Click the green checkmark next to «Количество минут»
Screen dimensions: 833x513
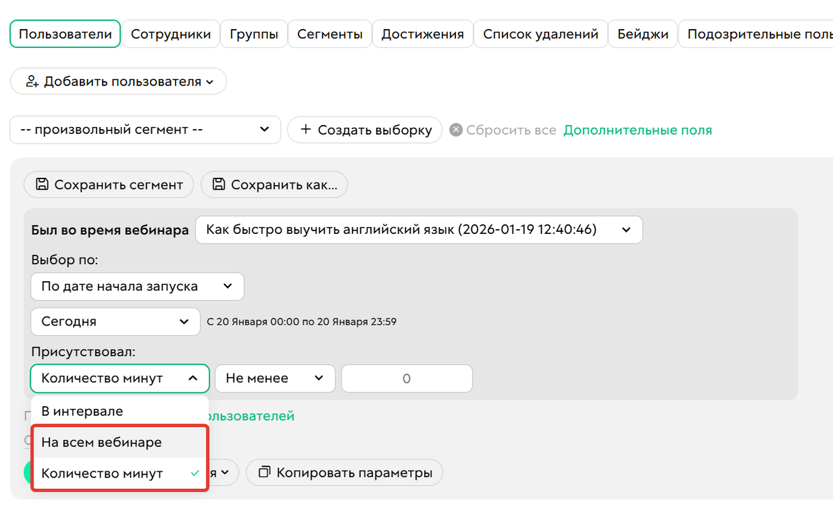[x=194, y=473]
